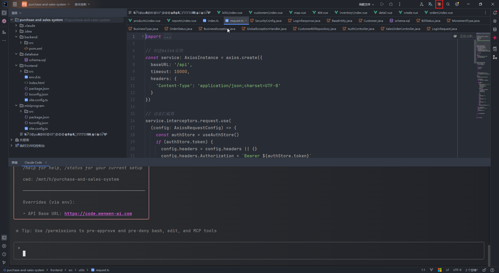Click utils breadcrumb in navigation bar
This screenshot has width=499, height=273.
pos(82,270)
